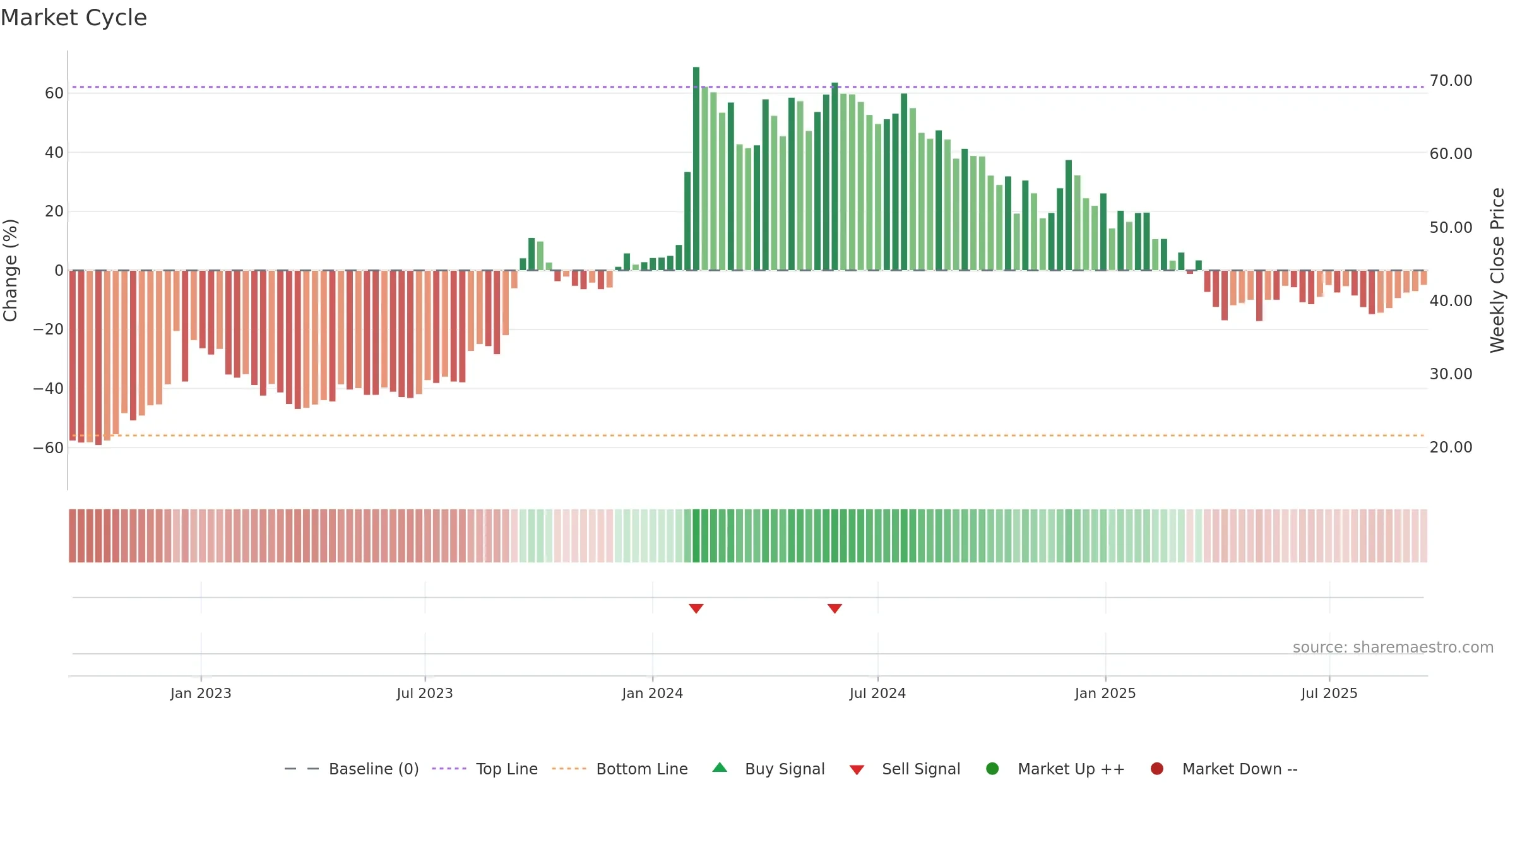Click the Market Up ++ green circle icon
The height and width of the screenshot is (852, 1515).
992,769
